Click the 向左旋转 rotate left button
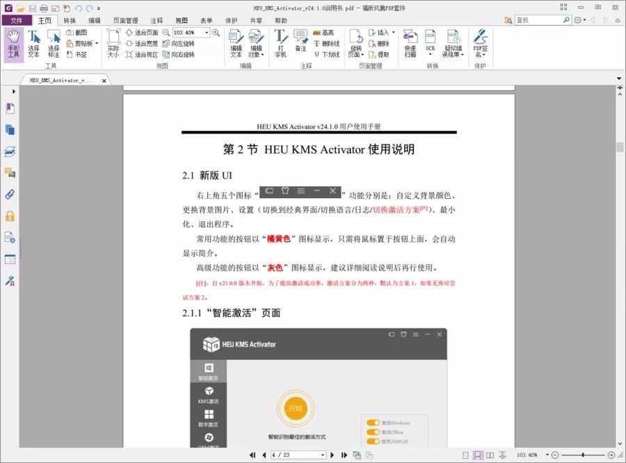 [178, 43]
